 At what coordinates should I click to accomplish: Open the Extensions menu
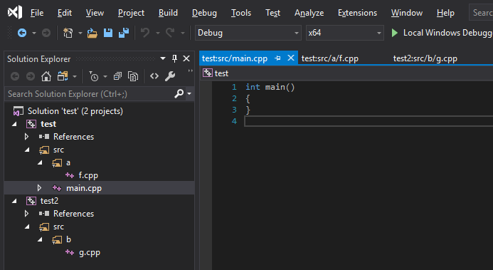[358, 13]
